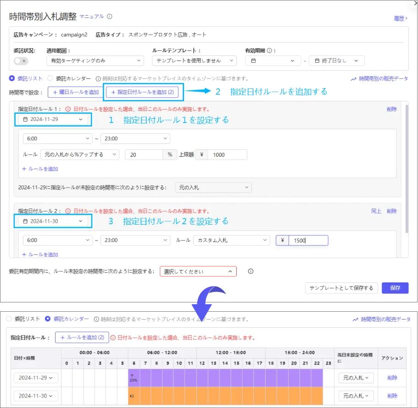418x408 pixels.
Task: Open the 2024-11-30 date picker in rule 2
Action: tap(53, 221)
